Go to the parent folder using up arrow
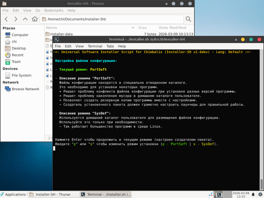The height and width of the screenshot is (198, 264). 25,19
